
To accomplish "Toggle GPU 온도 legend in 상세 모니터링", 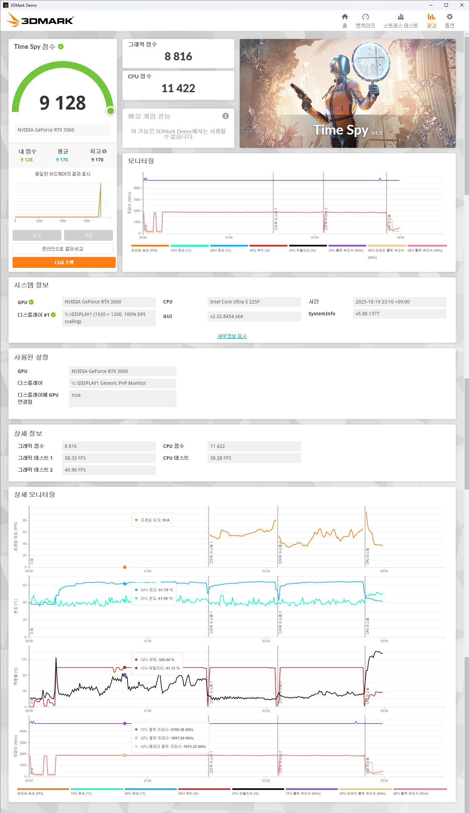I will pyautogui.click(x=151, y=792).
